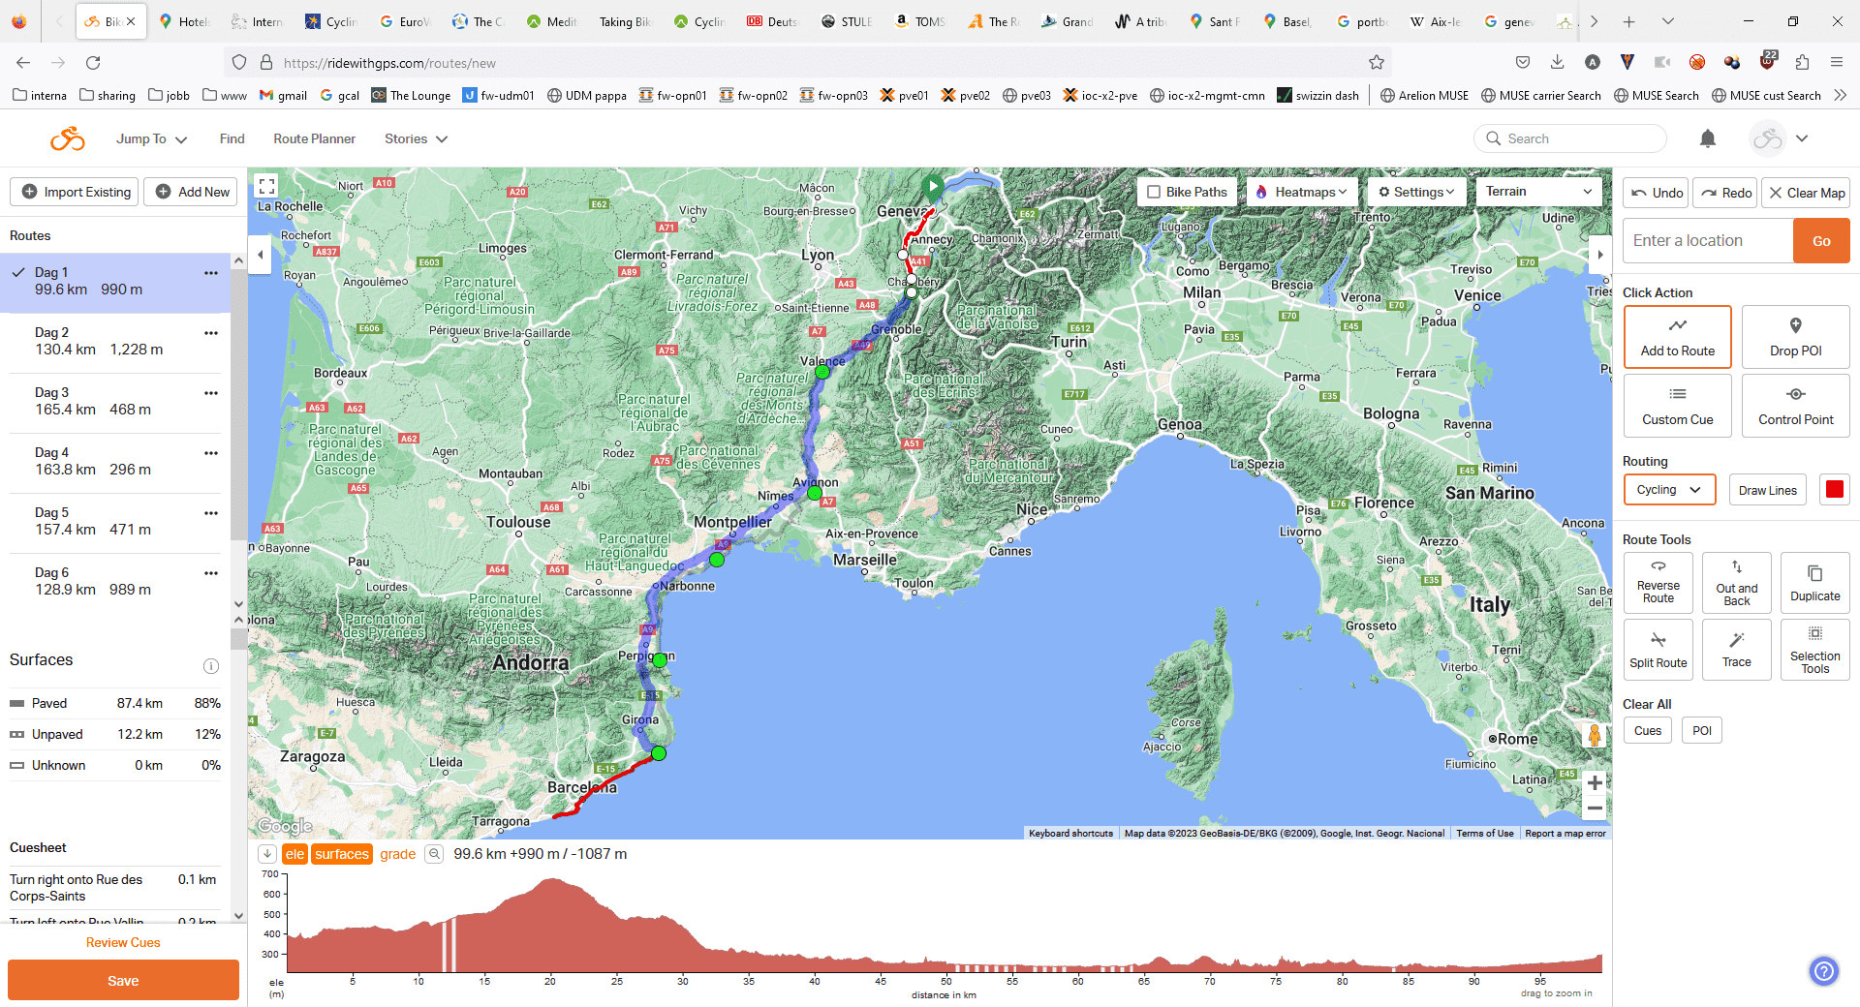Toggle the surfaces elevation overlay

[x=341, y=854]
